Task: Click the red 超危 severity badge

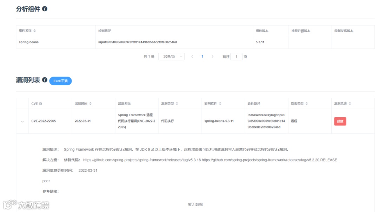Action: 340,121
